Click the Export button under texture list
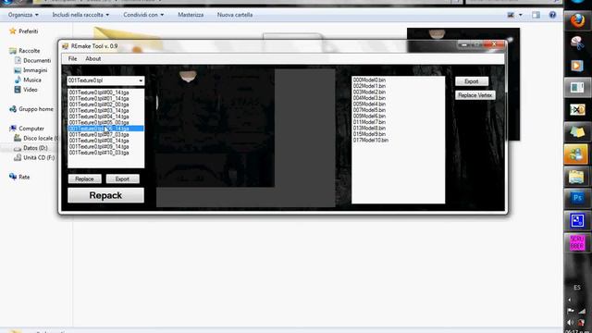This screenshot has width=592, height=333. coord(122,179)
